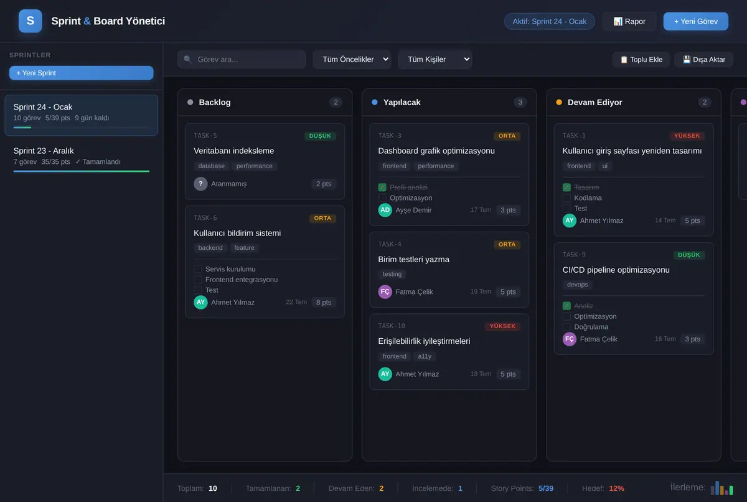Viewport: 747px width, 502px height.
Task: Click the "devops" tag on TASK-9
Action: point(577,285)
